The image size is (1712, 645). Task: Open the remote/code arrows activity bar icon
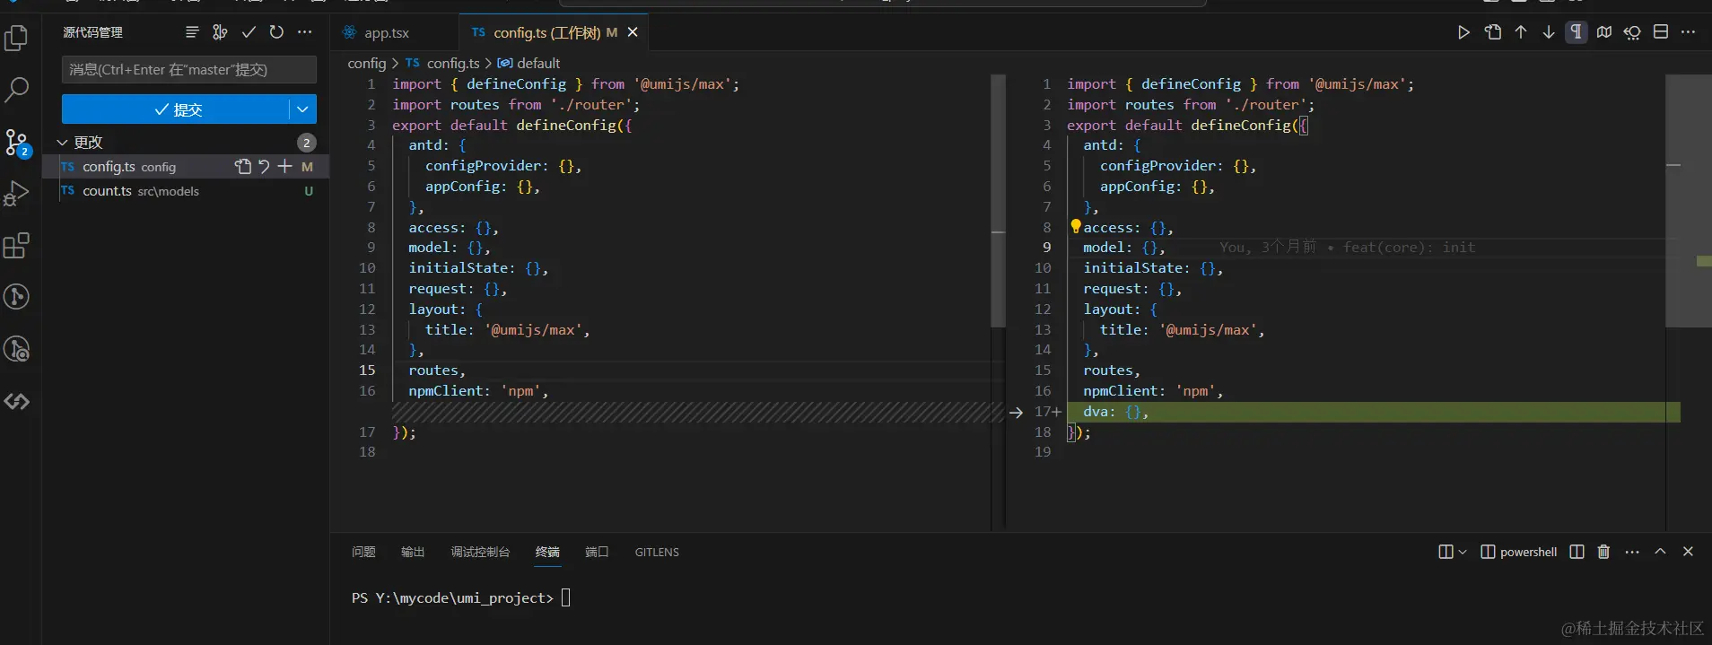point(16,401)
